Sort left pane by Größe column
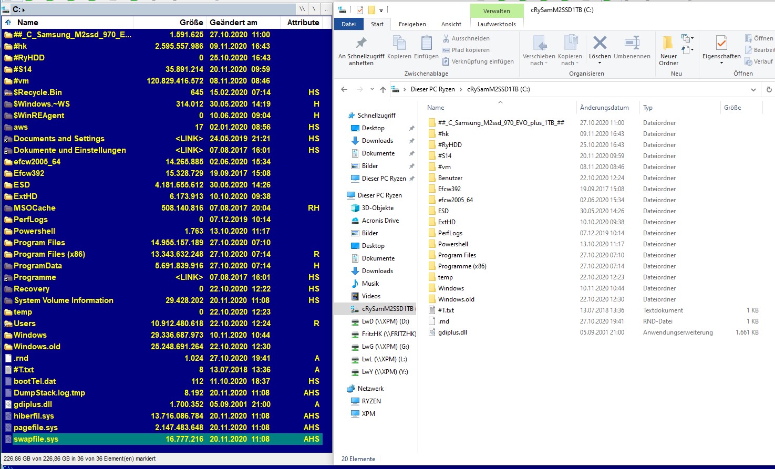 [169, 23]
